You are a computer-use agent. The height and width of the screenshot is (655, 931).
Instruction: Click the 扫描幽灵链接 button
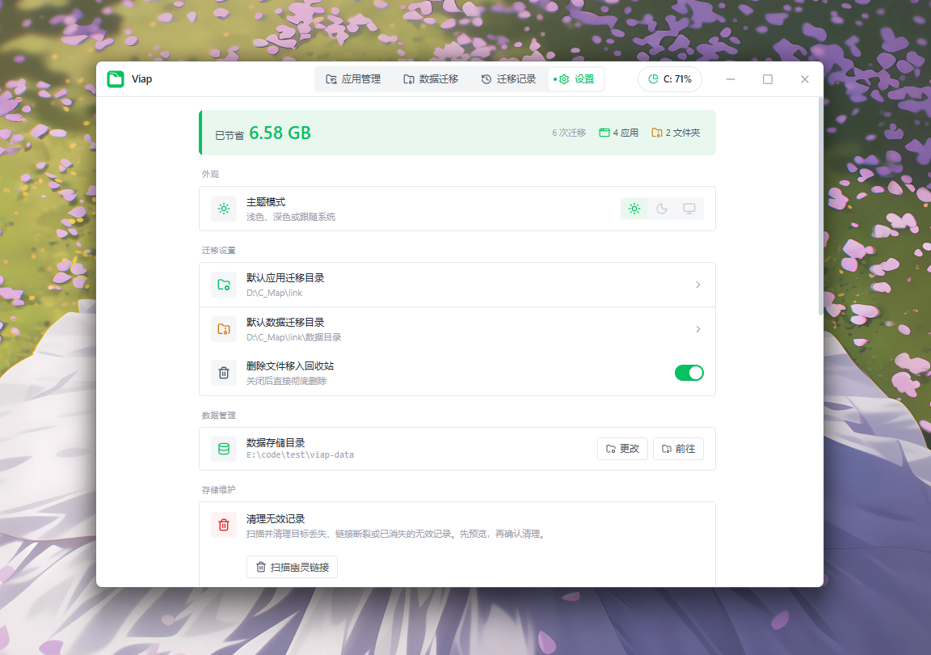292,567
